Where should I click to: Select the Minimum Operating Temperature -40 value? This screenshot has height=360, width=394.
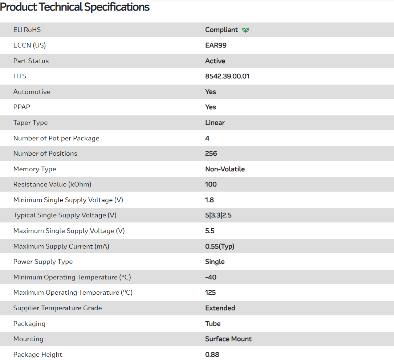tap(211, 277)
